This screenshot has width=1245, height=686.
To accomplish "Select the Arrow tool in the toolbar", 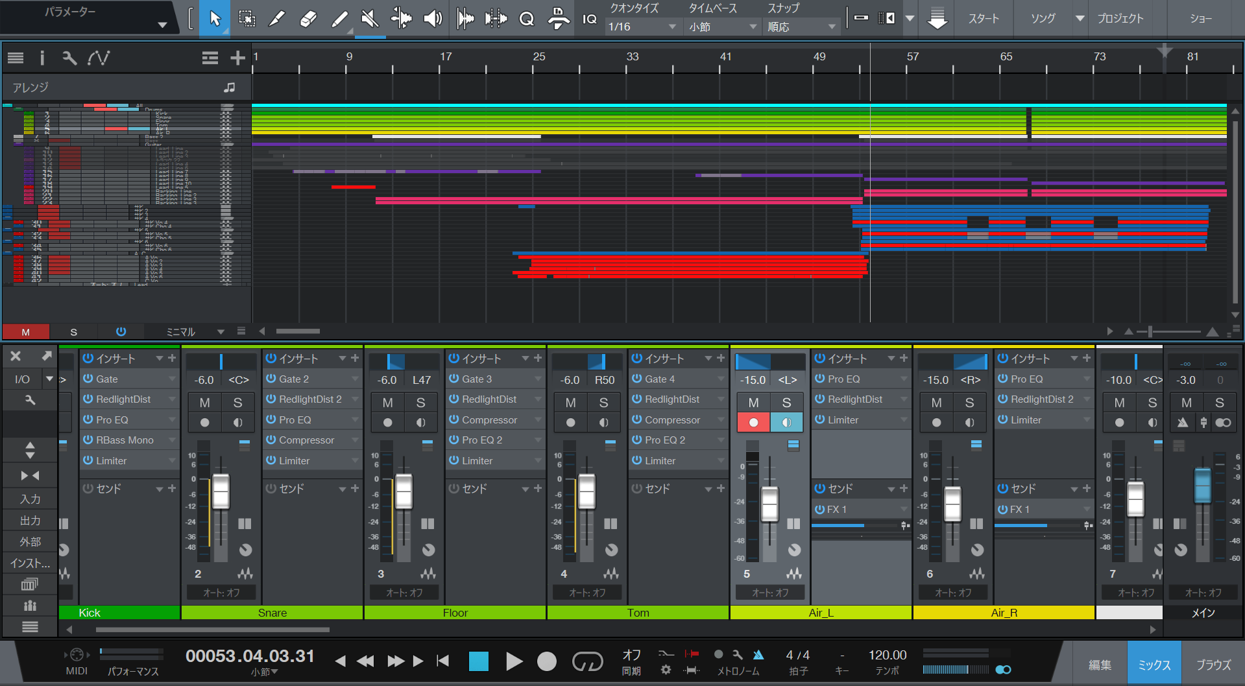I will point(215,18).
